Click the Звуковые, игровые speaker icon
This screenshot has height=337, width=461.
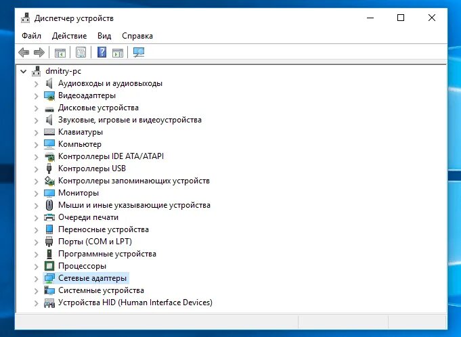pyautogui.click(x=49, y=120)
